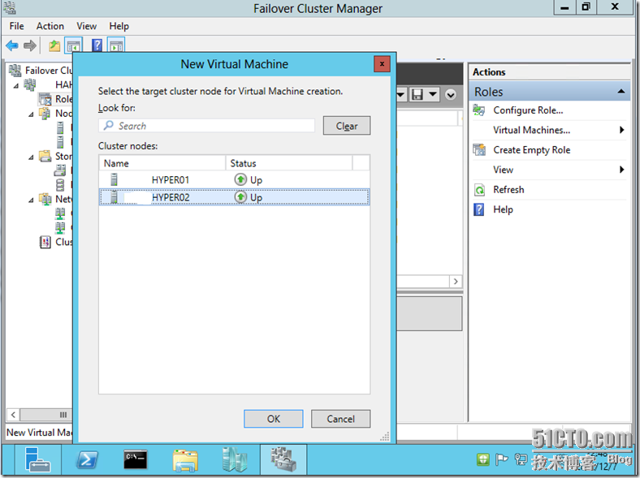The width and height of the screenshot is (640, 478).
Task: Click the save query disk icon
Action: coord(417,95)
